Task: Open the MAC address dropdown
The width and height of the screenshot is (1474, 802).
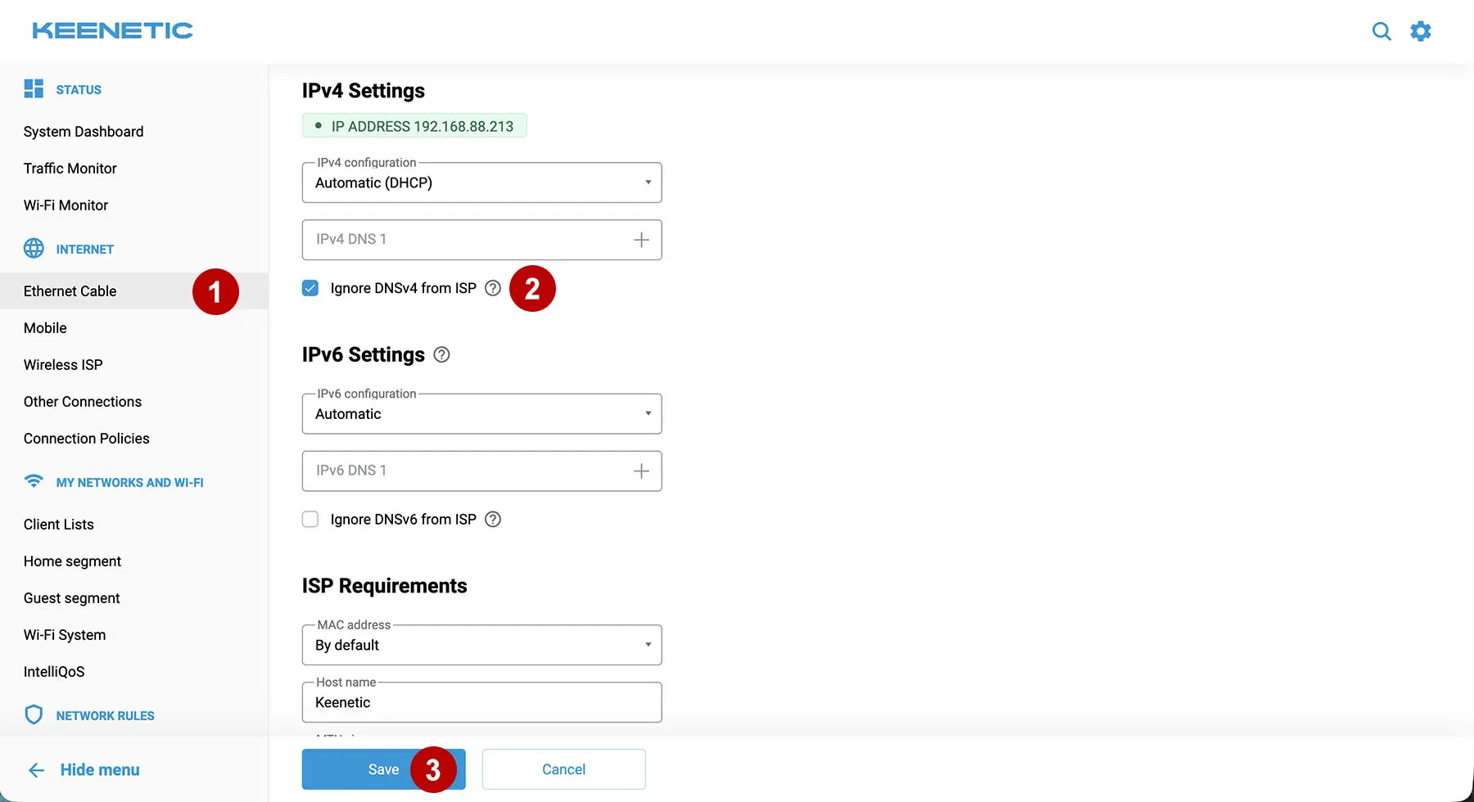Action: pos(482,645)
